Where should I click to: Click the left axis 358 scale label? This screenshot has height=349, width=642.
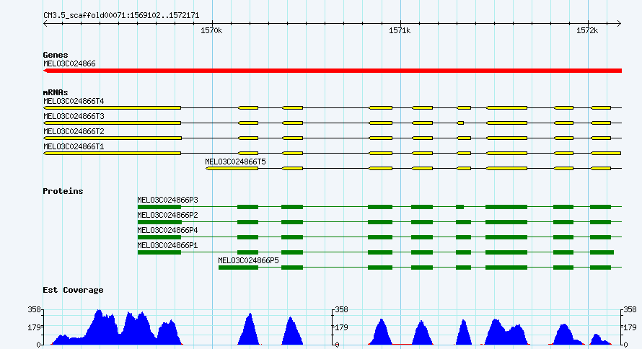pos(34,310)
